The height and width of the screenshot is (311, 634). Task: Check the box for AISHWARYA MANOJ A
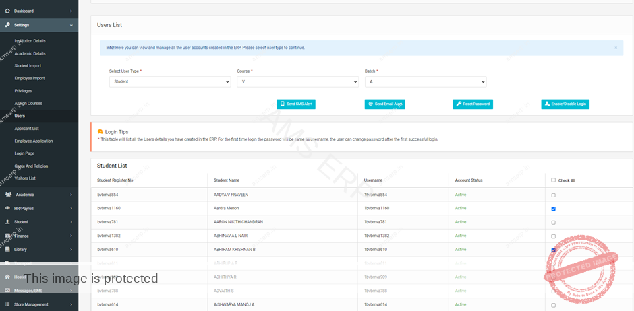click(x=554, y=306)
